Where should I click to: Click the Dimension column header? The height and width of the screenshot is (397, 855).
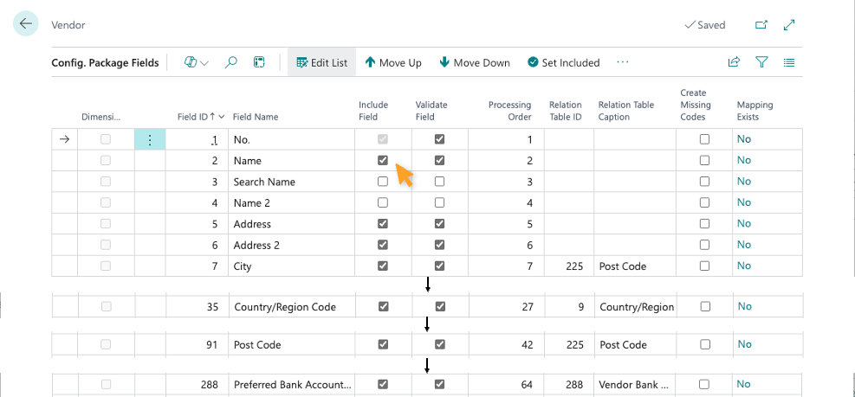click(100, 117)
